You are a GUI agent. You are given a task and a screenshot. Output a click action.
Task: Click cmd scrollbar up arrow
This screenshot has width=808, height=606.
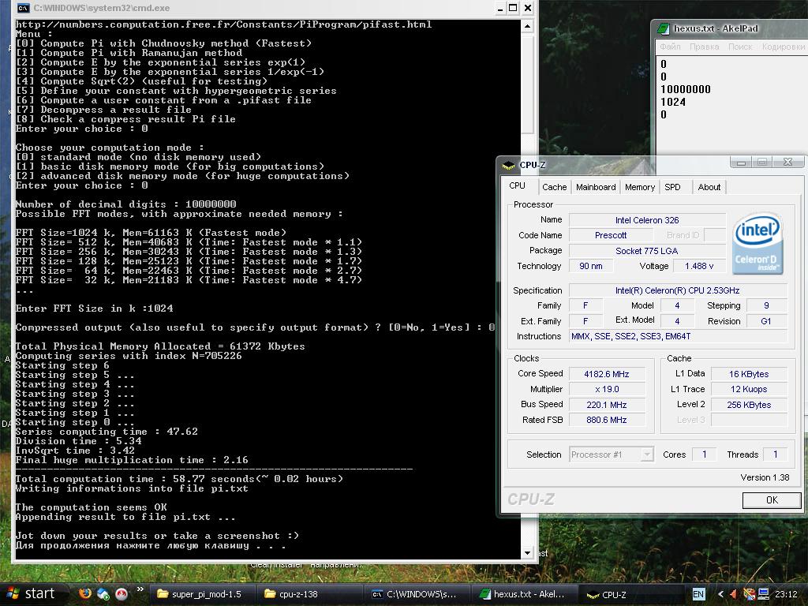click(x=527, y=26)
